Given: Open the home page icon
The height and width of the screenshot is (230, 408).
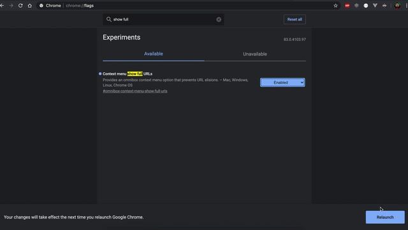Looking at the screenshot, I should (x=30, y=6).
